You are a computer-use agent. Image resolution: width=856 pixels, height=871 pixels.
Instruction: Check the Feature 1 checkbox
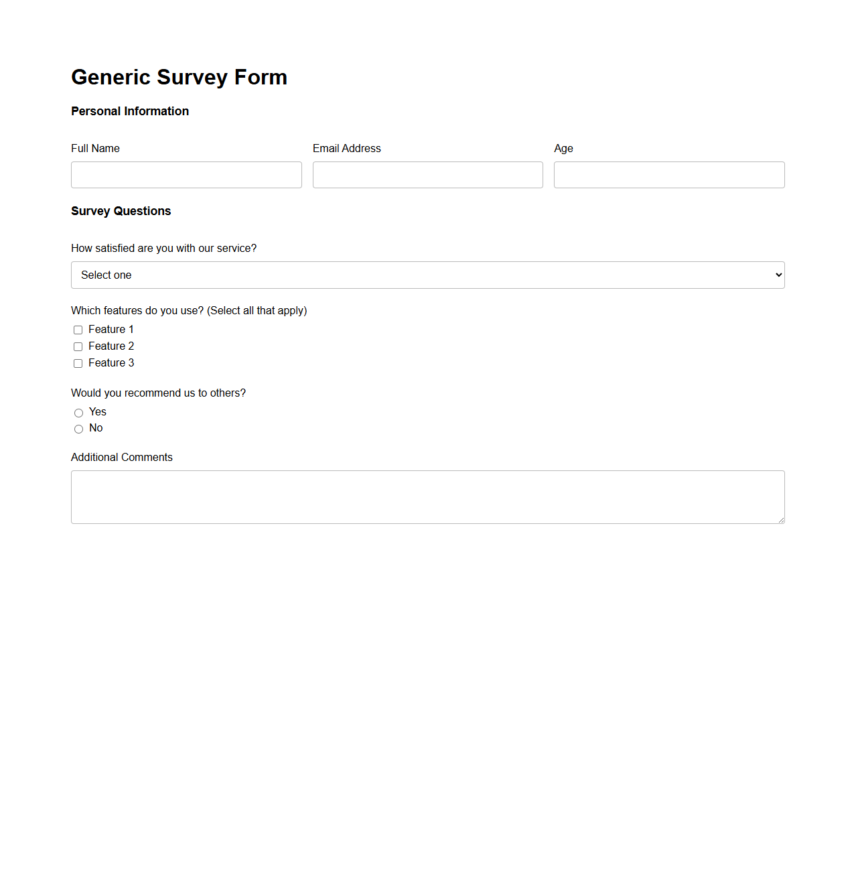[78, 330]
